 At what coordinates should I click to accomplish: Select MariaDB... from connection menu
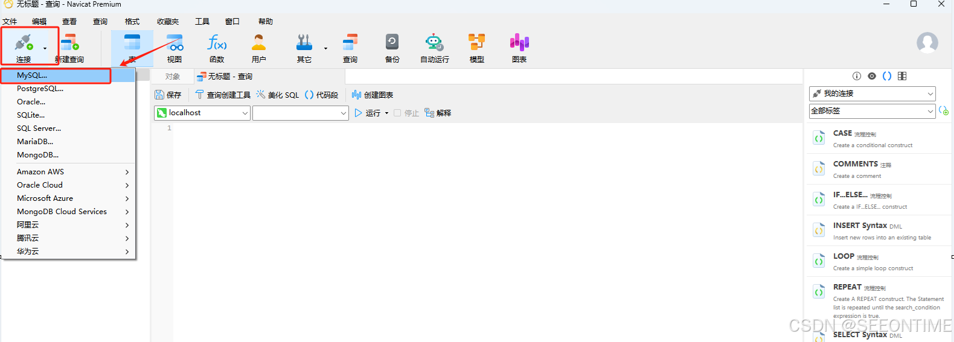pyautogui.click(x=68, y=142)
